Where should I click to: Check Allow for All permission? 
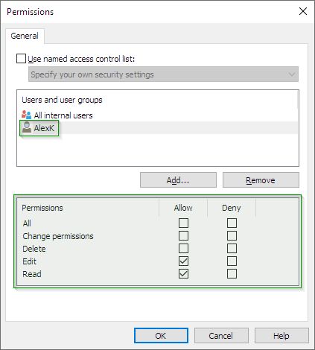pyautogui.click(x=183, y=223)
